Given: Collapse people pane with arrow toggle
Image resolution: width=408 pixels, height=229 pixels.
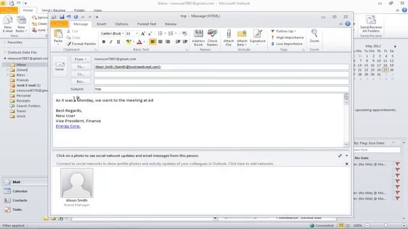Looking at the screenshot, I should 347,156.
